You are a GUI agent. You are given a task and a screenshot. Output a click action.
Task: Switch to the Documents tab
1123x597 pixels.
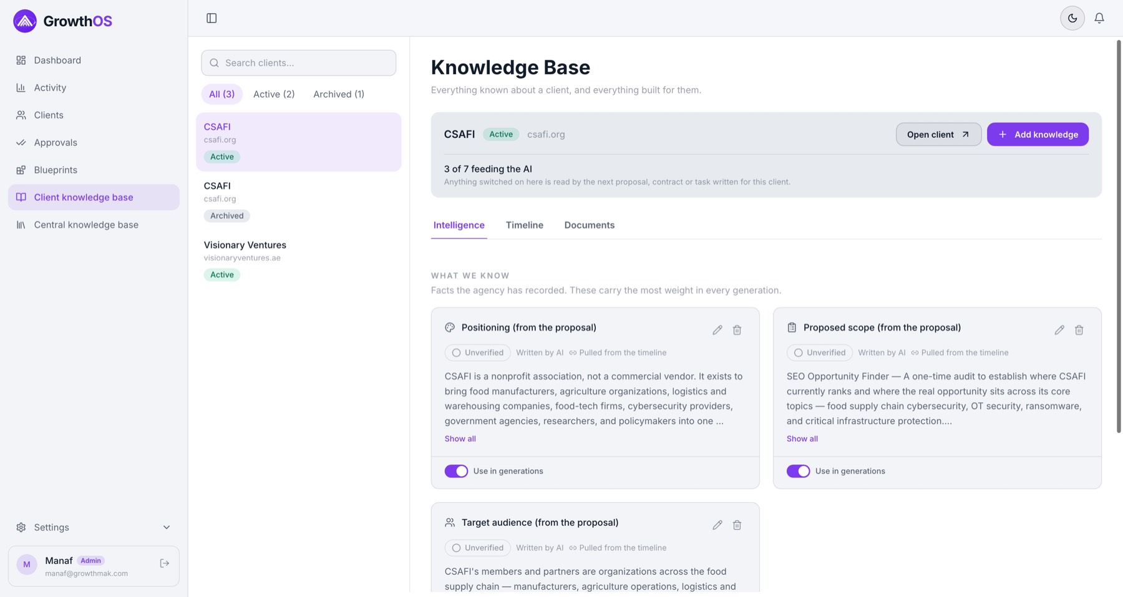click(590, 225)
